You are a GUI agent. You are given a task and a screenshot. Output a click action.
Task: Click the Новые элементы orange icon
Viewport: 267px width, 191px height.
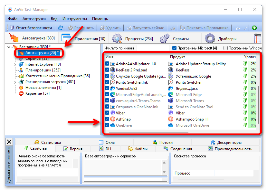click(x=21, y=88)
